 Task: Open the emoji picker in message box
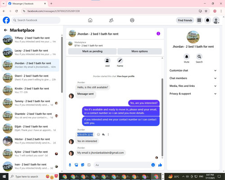coord(153,165)
